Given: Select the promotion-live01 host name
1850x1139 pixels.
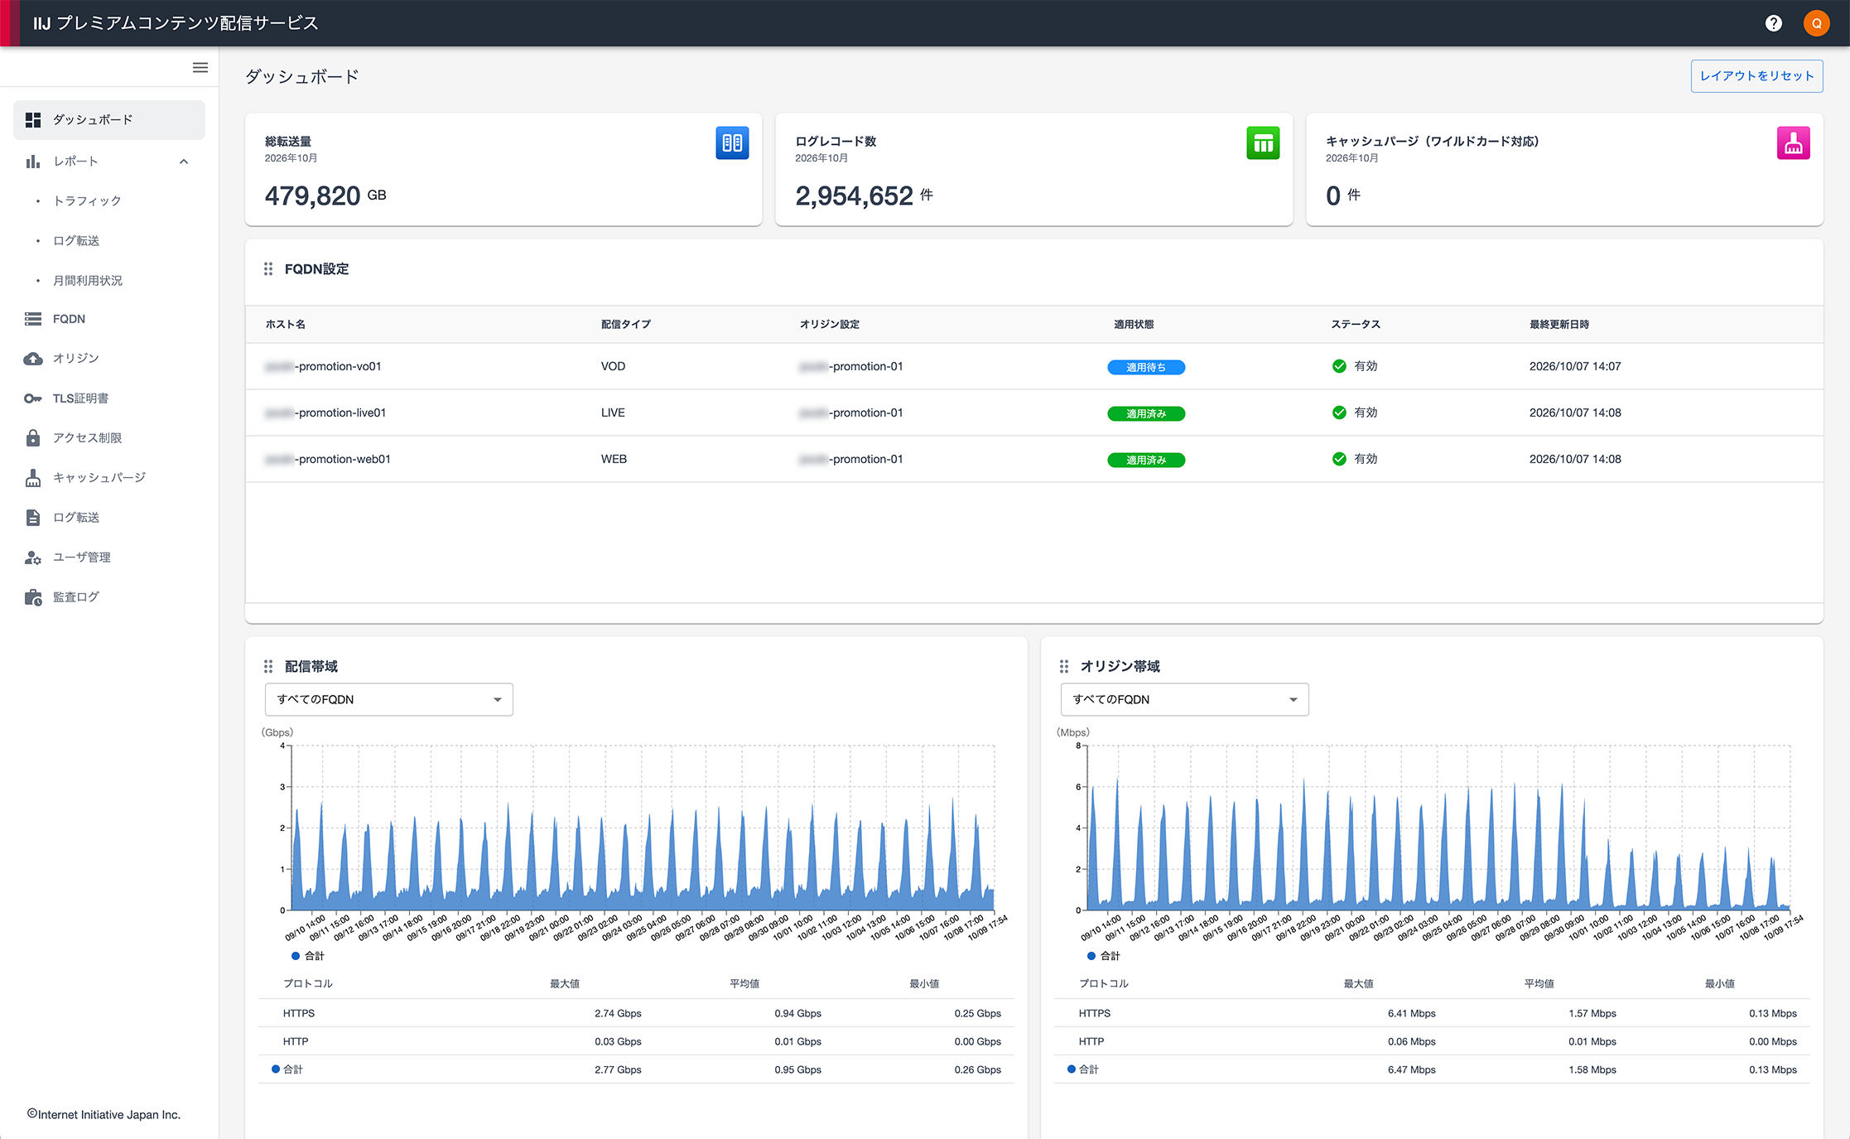Looking at the screenshot, I should tap(325, 413).
